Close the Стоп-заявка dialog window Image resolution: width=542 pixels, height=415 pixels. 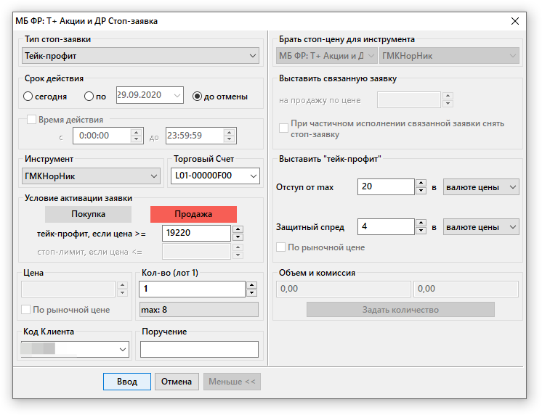(x=514, y=21)
